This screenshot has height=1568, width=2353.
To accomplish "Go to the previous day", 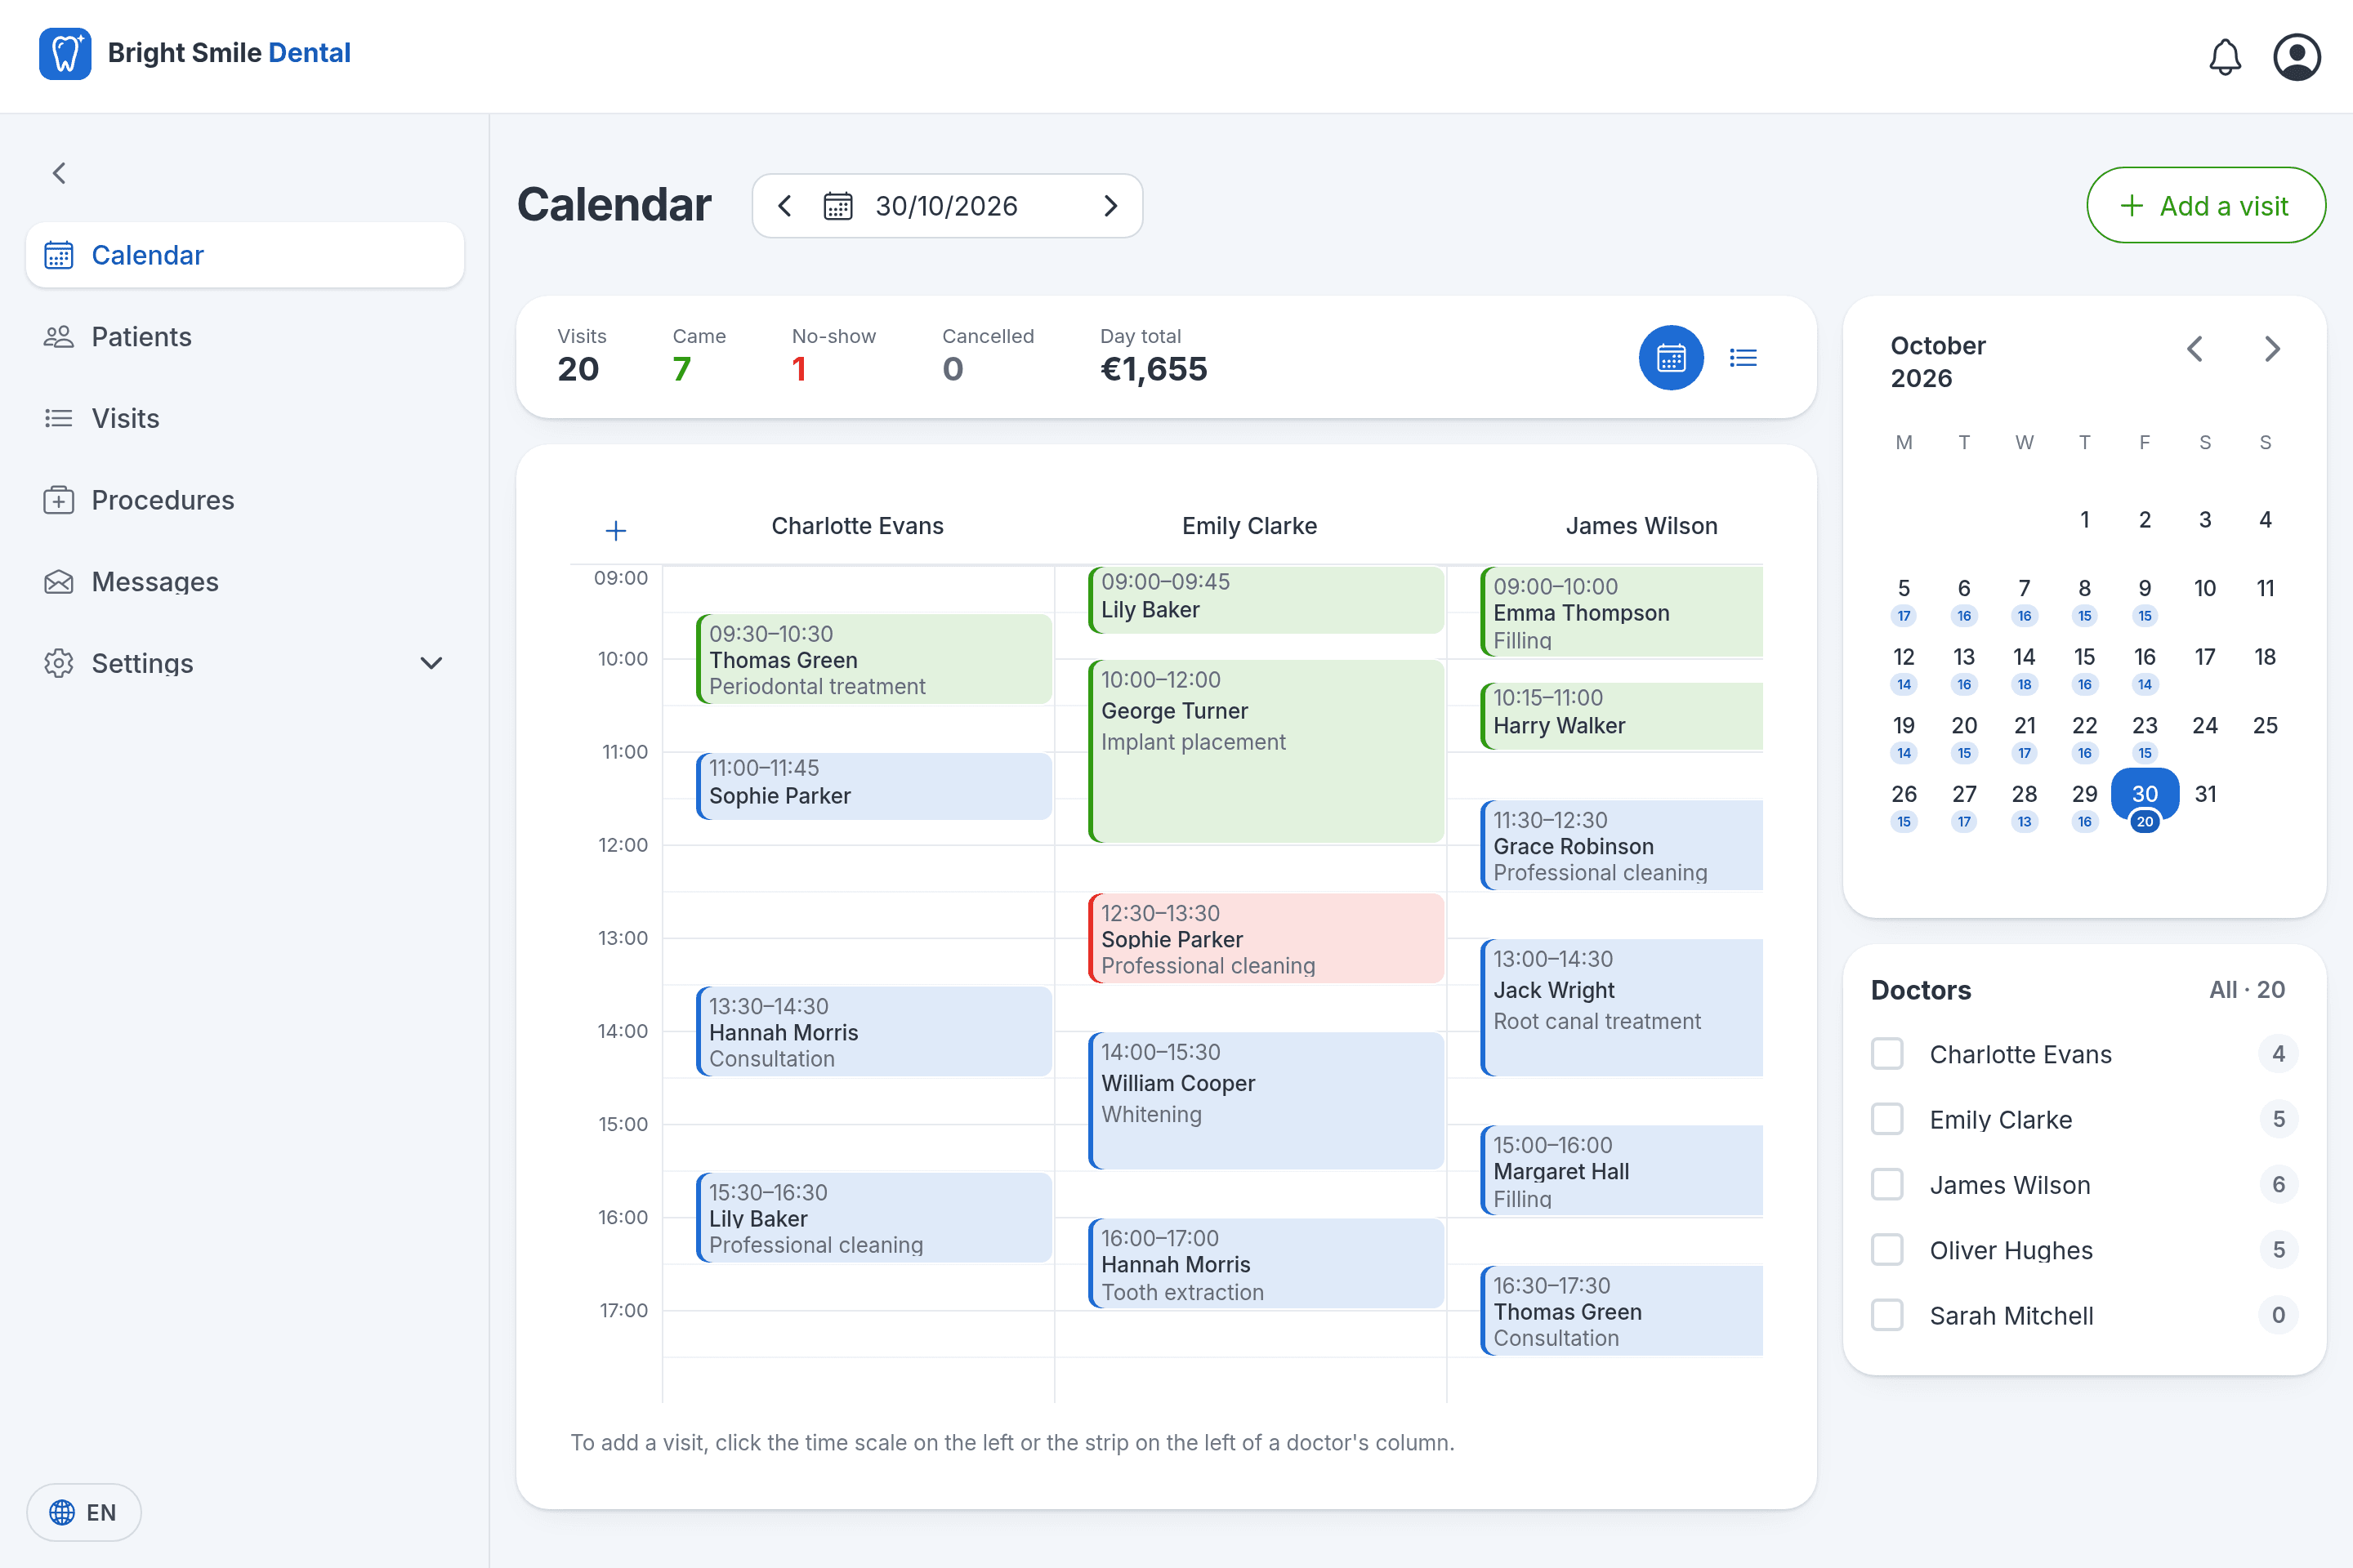I will (x=785, y=206).
